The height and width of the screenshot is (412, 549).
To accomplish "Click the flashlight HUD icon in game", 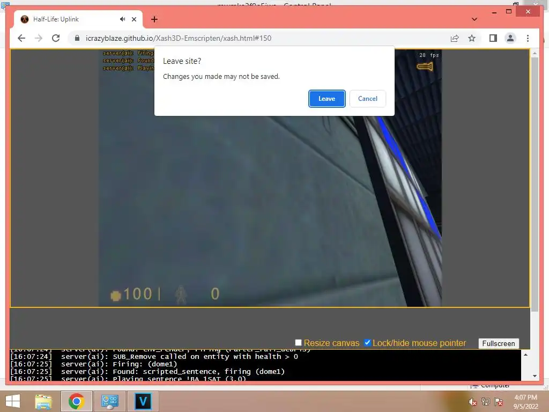I will point(425,67).
